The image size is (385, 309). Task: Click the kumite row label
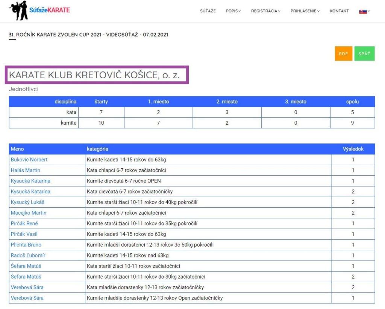pos(68,123)
